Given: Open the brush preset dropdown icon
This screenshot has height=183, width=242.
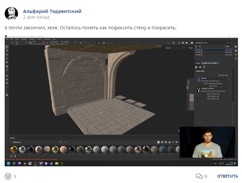Looking at the screenshot, I should pyautogui.click(x=12, y=43).
